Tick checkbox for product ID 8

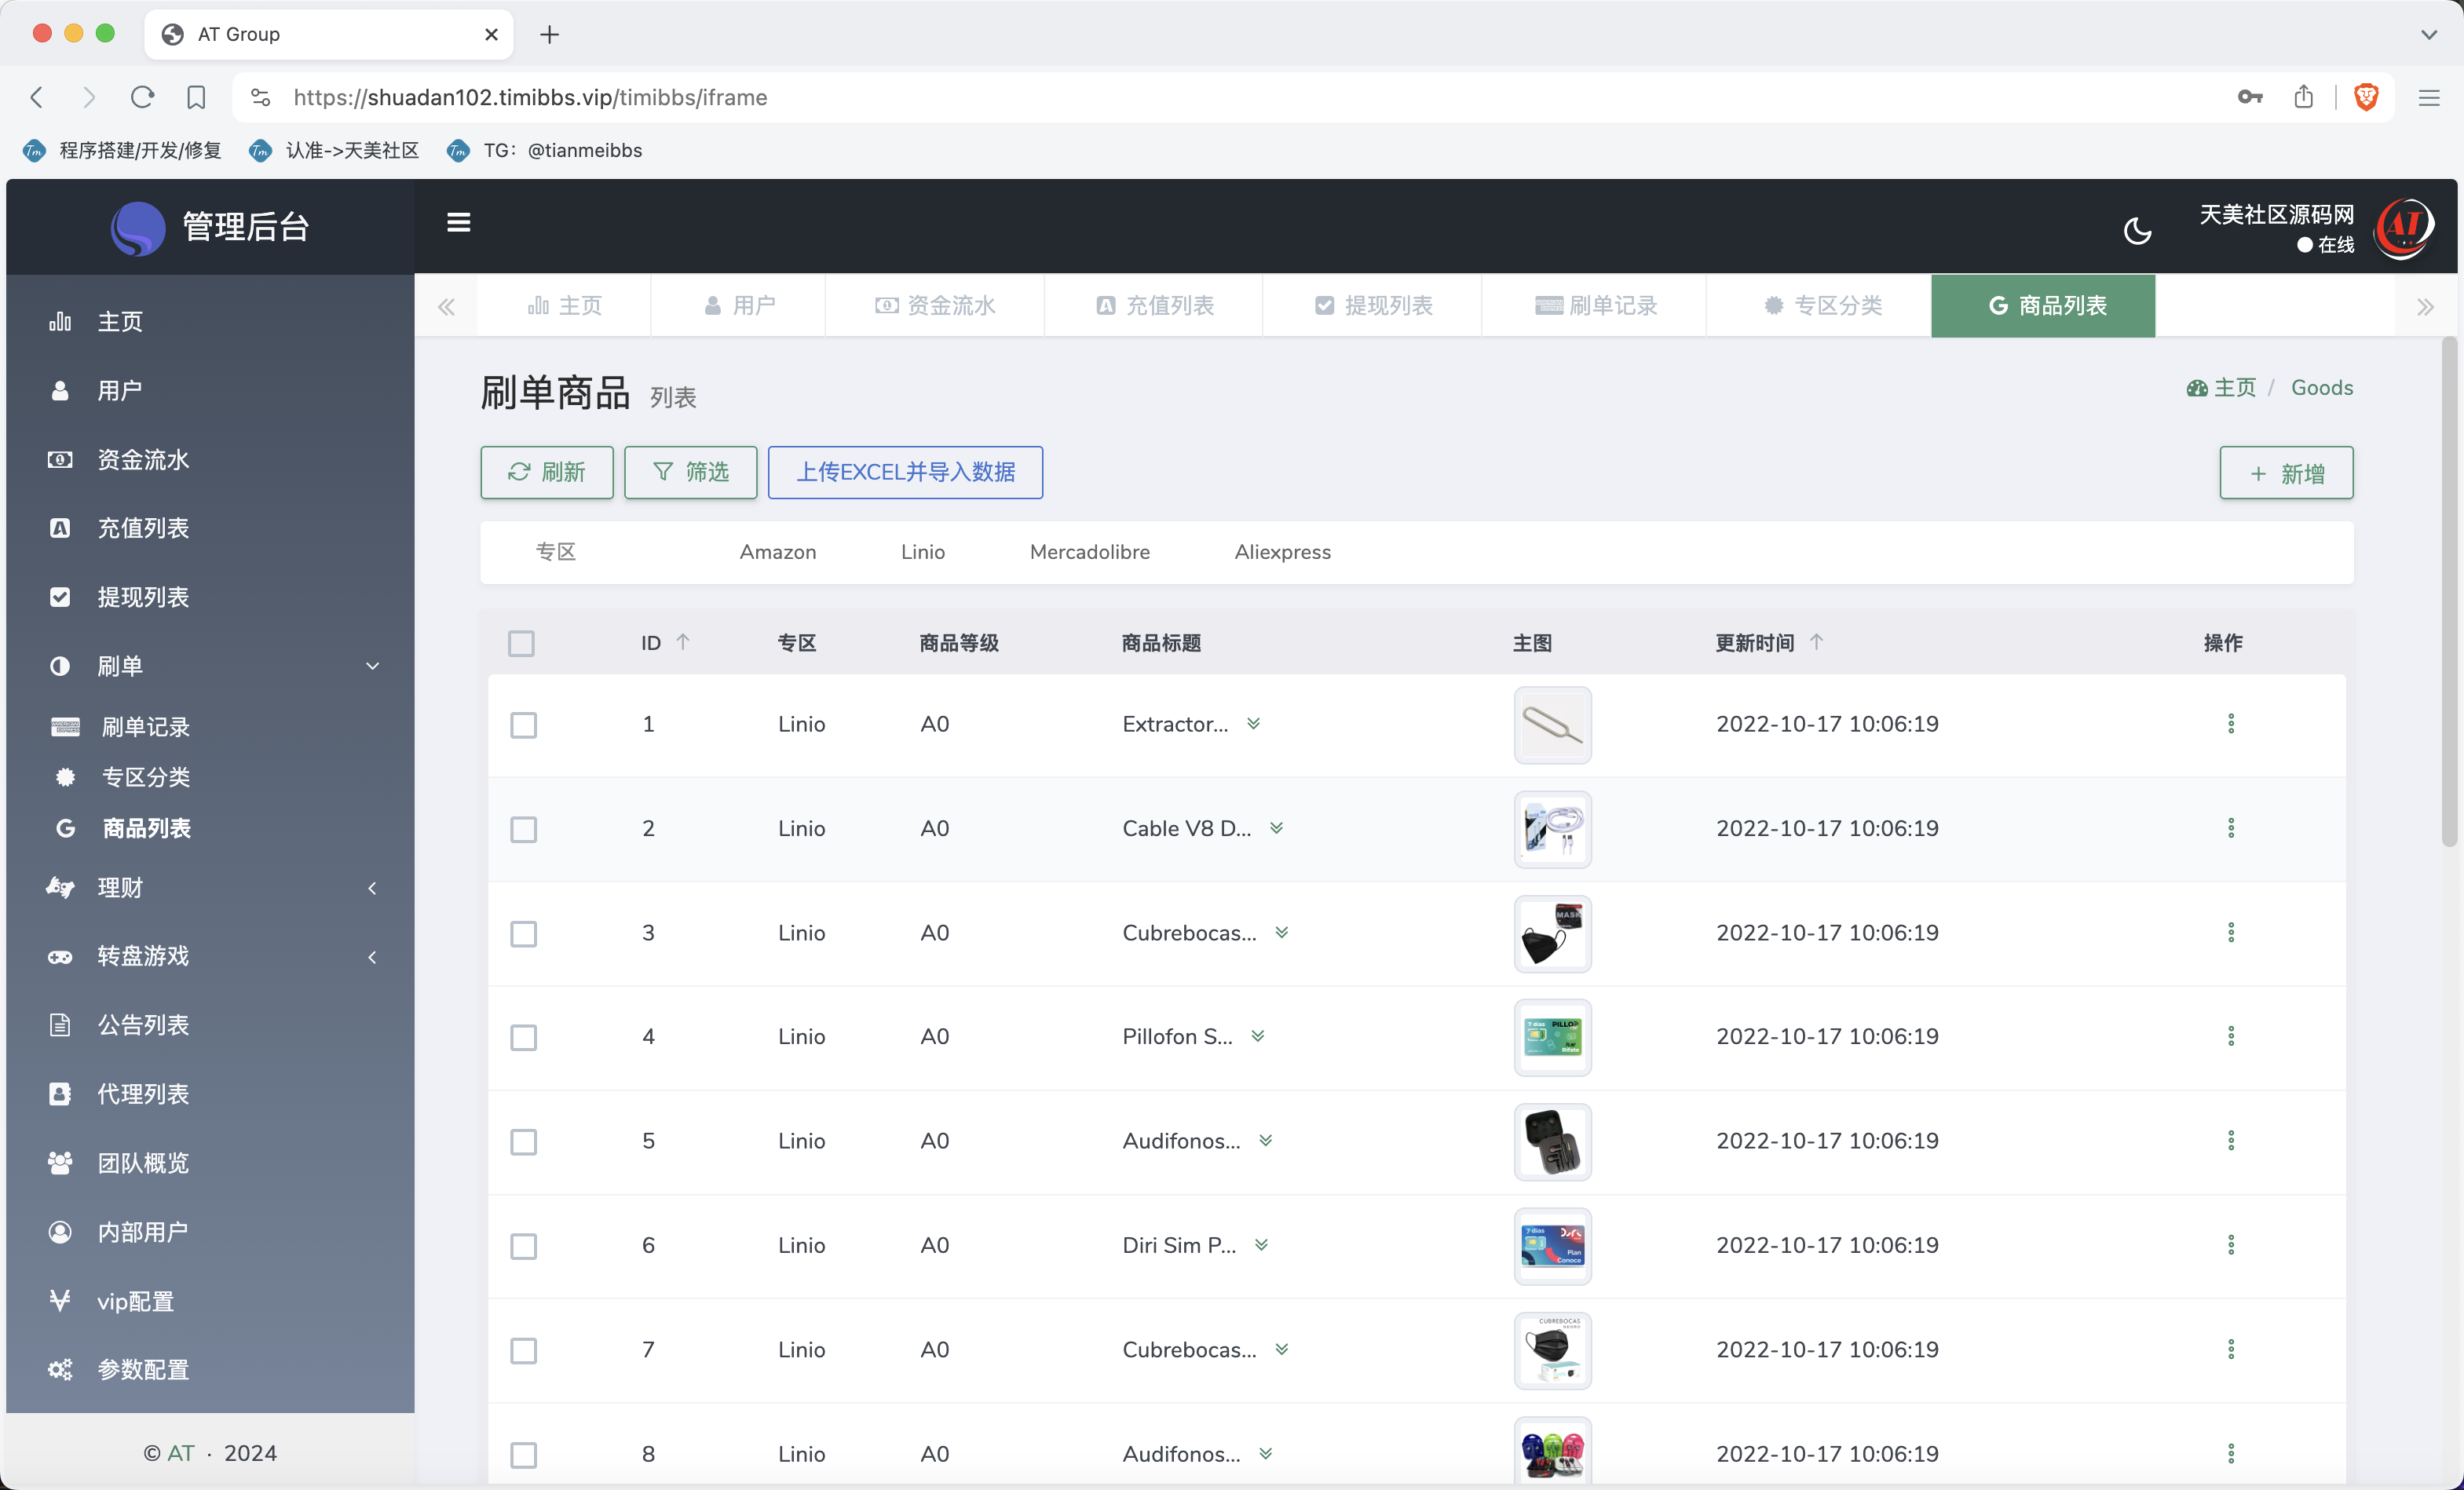(523, 1455)
